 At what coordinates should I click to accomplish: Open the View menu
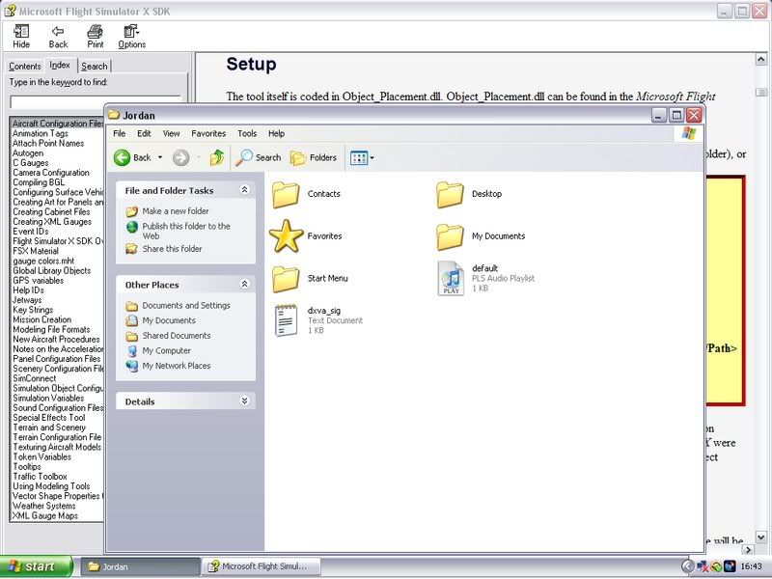(172, 133)
